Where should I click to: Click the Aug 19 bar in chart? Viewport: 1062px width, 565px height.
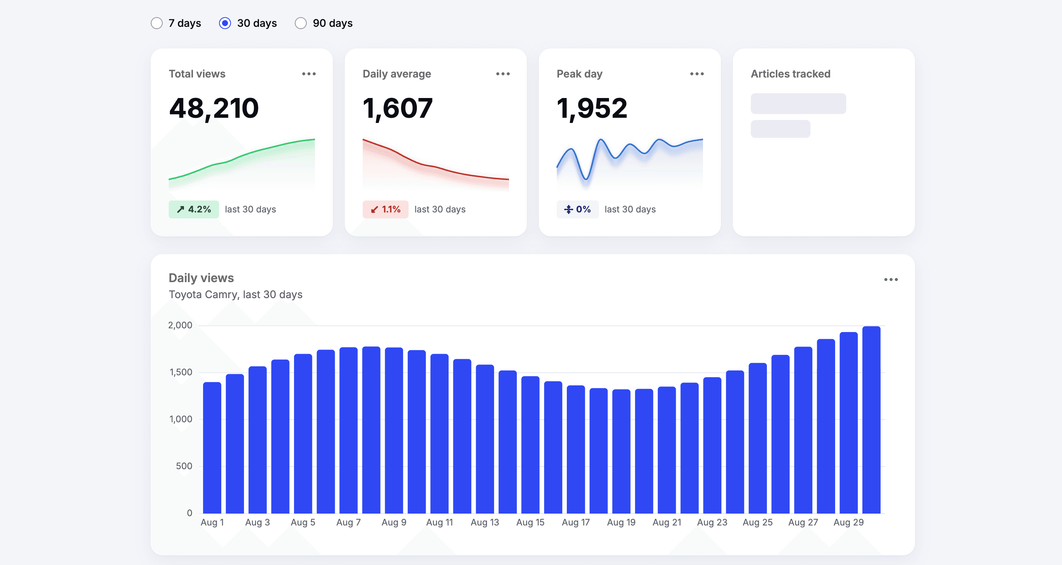coord(621,451)
